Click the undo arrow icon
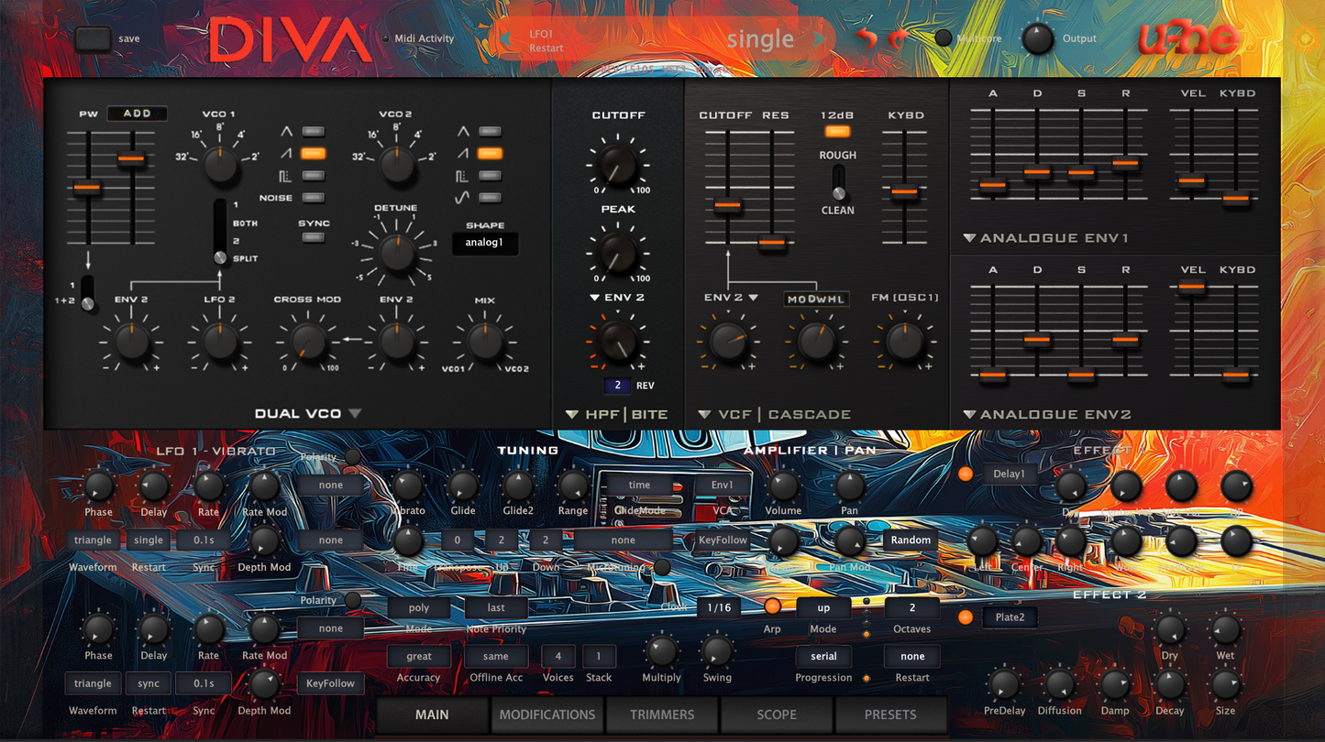 pyautogui.click(x=866, y=38)
